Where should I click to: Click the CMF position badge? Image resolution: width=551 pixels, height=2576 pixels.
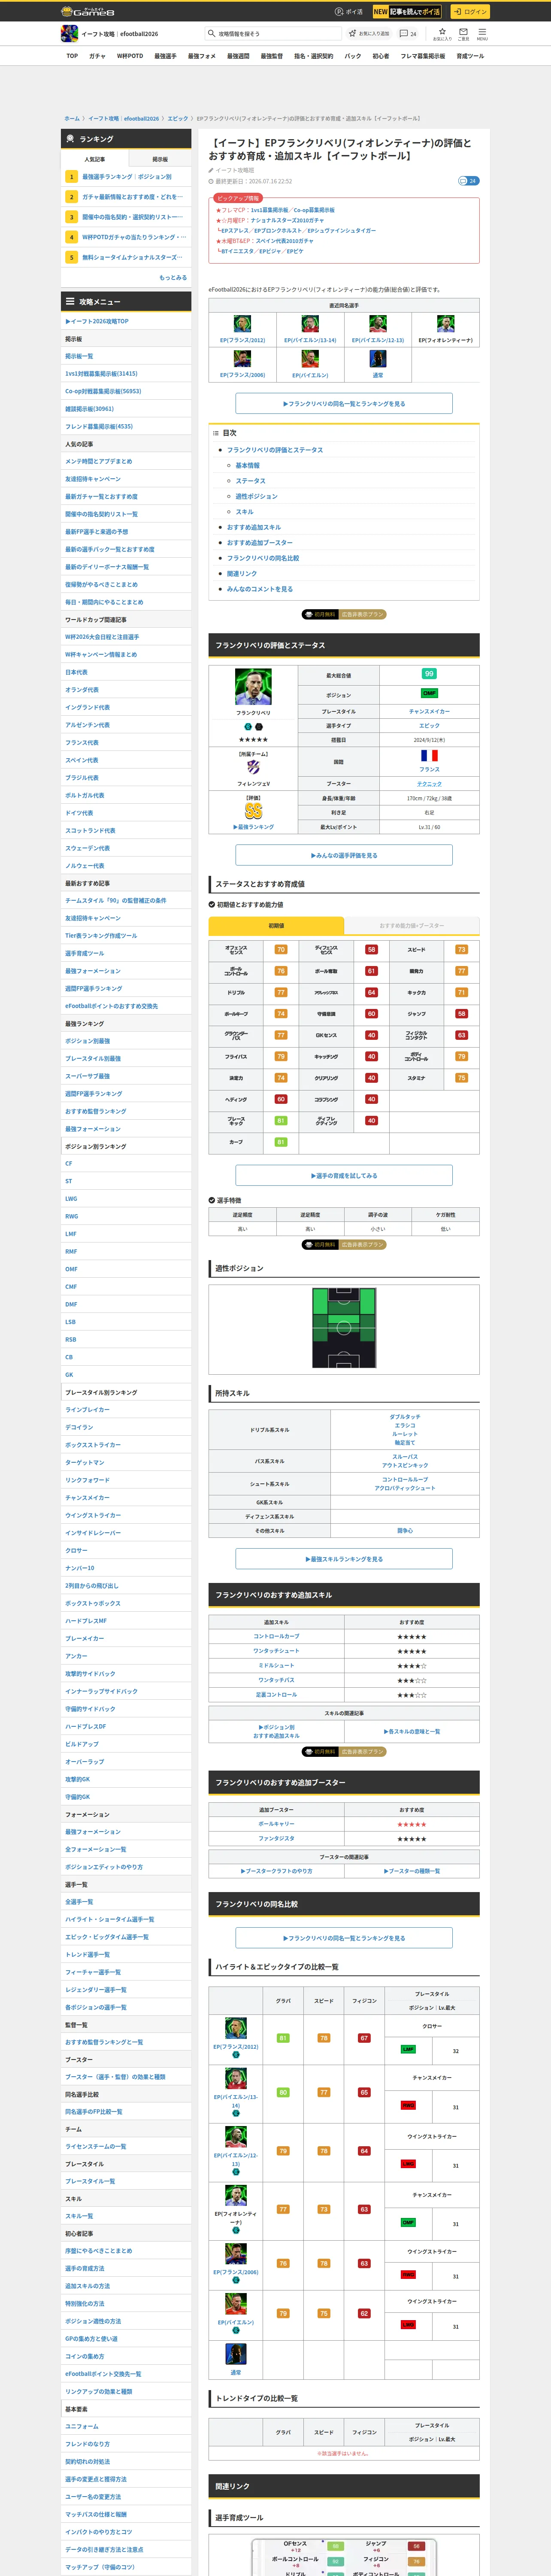coord(429,693)
